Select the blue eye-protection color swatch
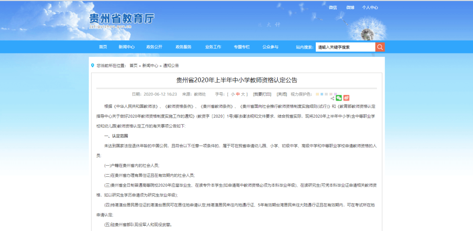 [x=322, y=94]
